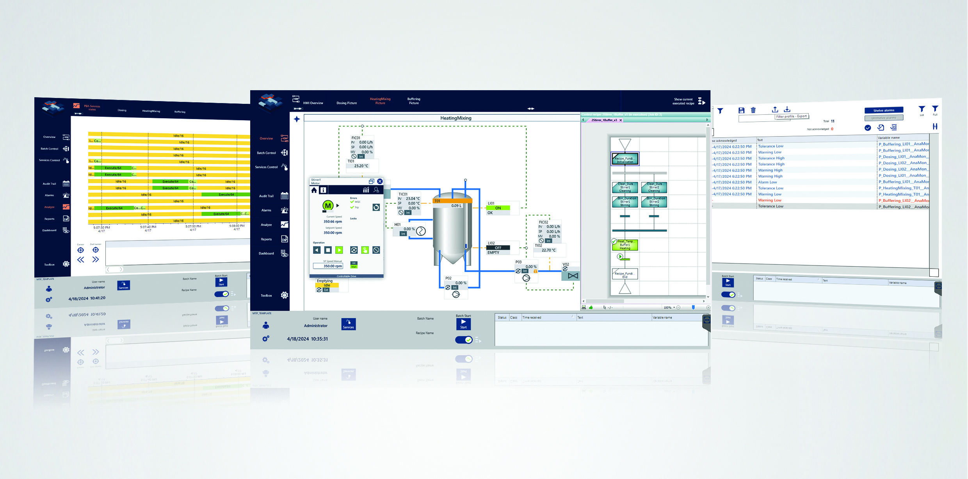Image resolution: width=968 pixels, height=479 pixels.
Task: Switch to the Buffering Picture tab
Action: 413,101
